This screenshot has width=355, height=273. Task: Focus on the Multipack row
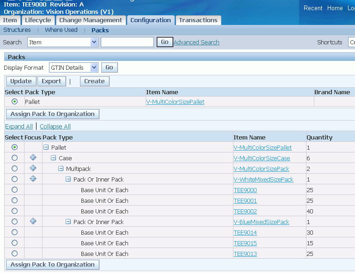[x=33, y=168]
